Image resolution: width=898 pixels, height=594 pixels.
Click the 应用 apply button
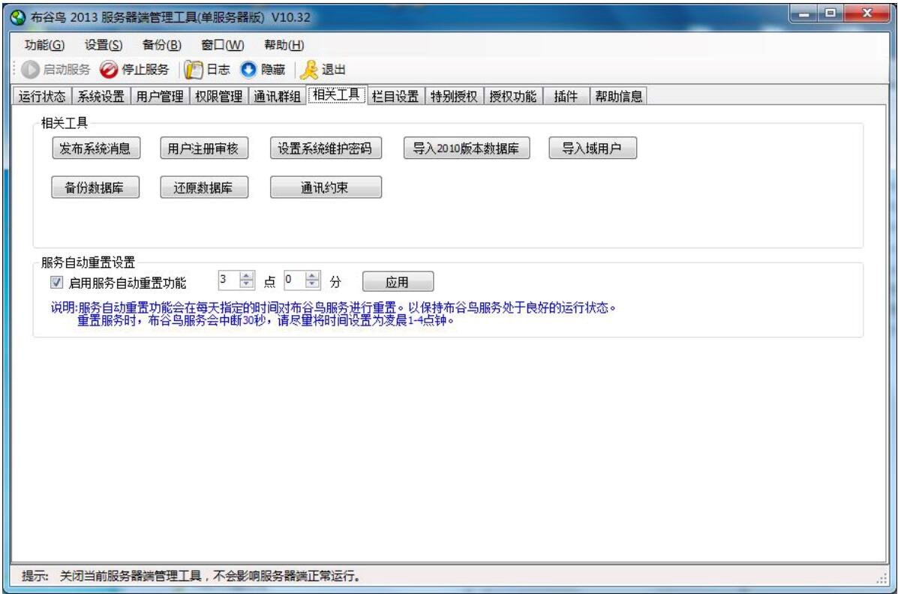[x=398, y=282]
